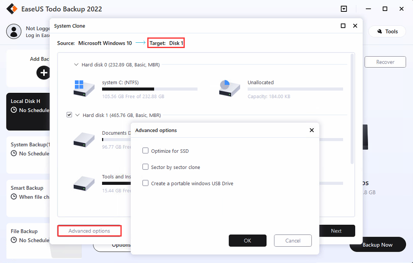Check Create a portable windows USB Drive
The image size is (413, 263).
tap(145, 183)
